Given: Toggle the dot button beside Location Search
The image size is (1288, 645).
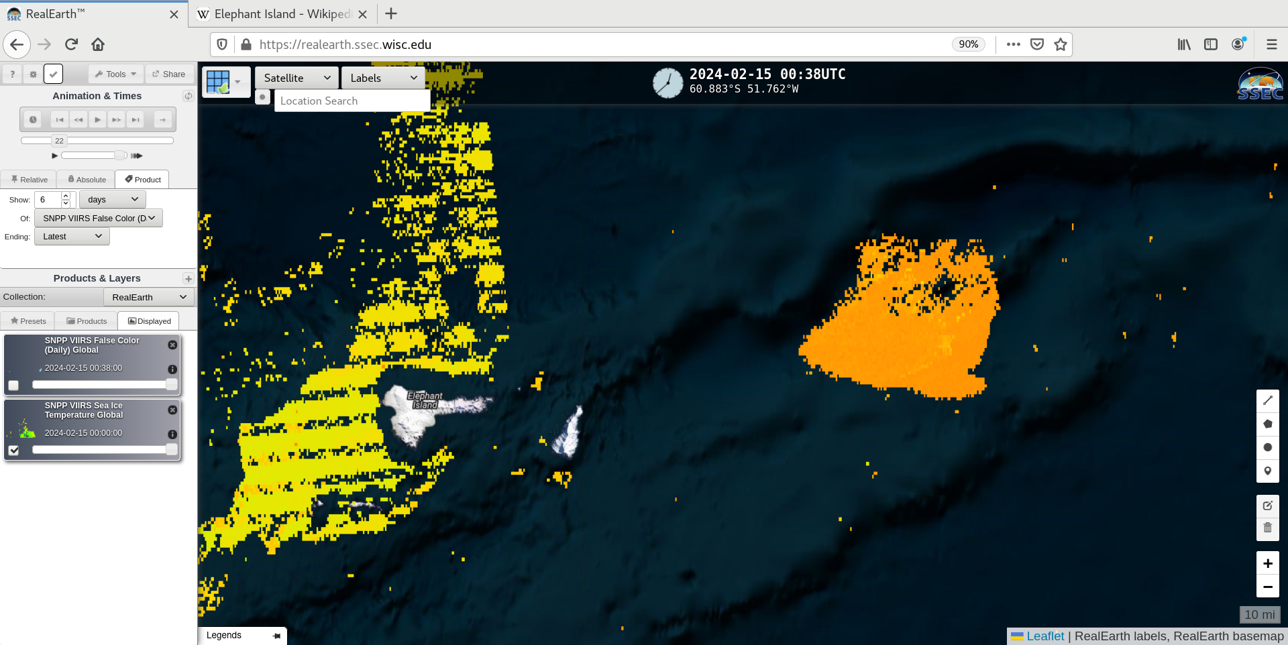Looking at the screenshot, I should tap(262, 97).
